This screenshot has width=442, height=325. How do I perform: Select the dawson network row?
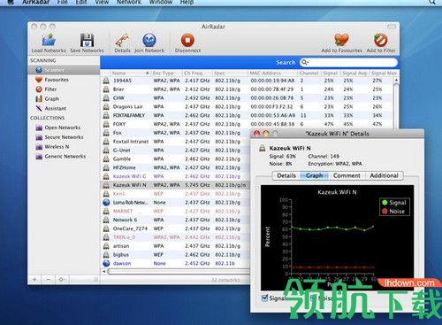(175, 263)
